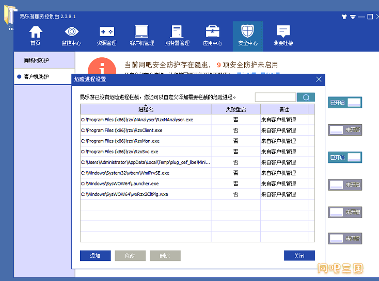Toggle the 未开启 switch under second 已开启
The width and height of the screenshot is (379, 281).
tap(345, 185)
